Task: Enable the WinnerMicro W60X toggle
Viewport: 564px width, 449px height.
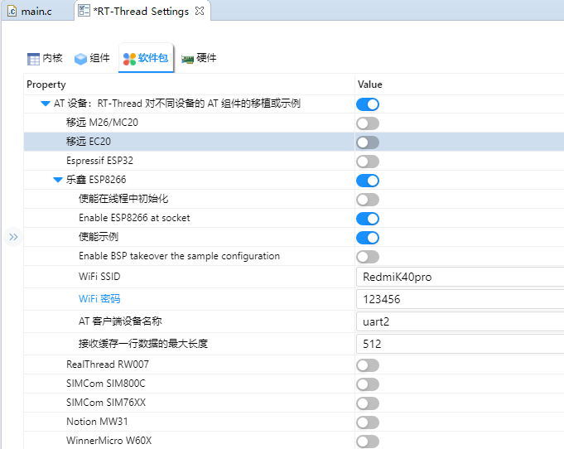Action: pos(368,442)
